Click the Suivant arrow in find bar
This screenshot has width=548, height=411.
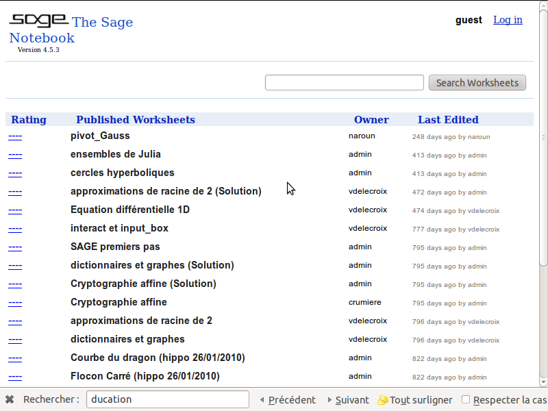point(329,400)
